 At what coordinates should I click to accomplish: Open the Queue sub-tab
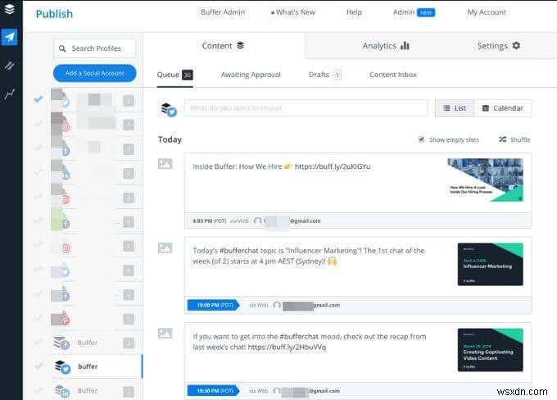click(x=174, y=75)
